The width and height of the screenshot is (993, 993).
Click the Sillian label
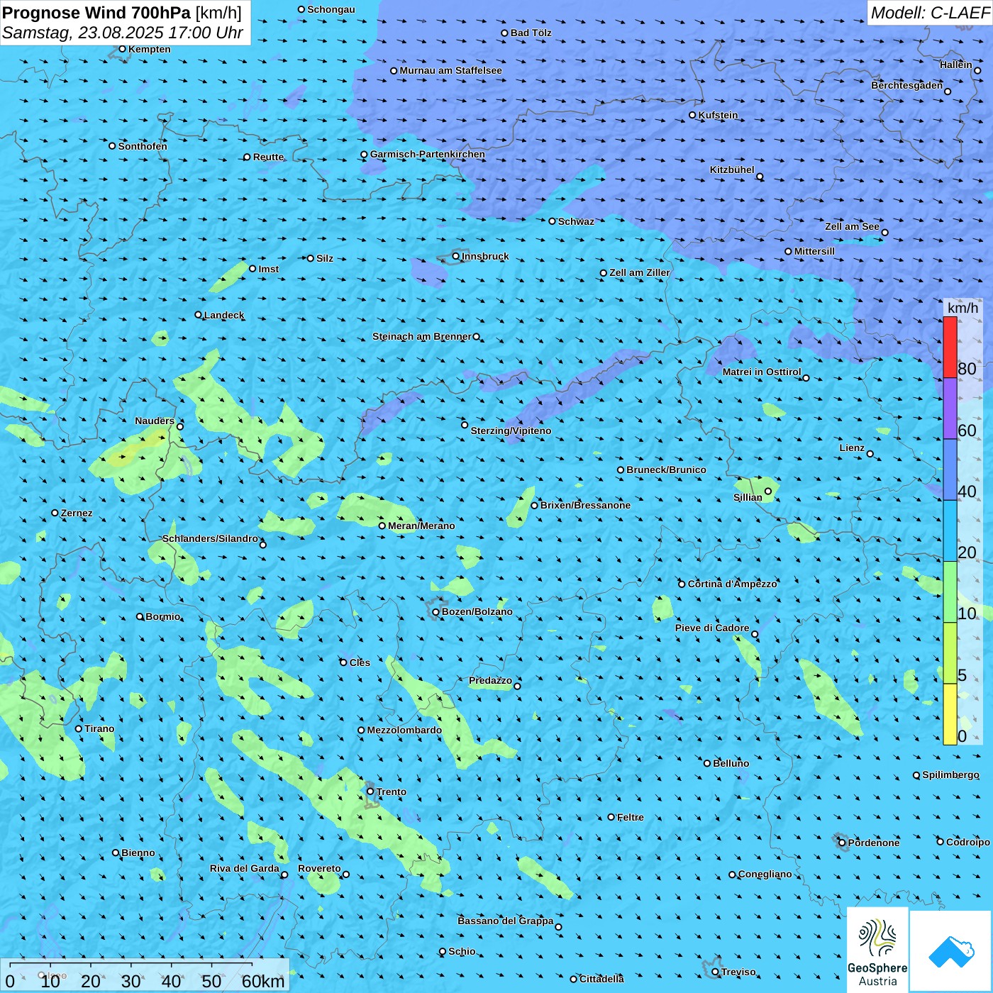point(748,497)
